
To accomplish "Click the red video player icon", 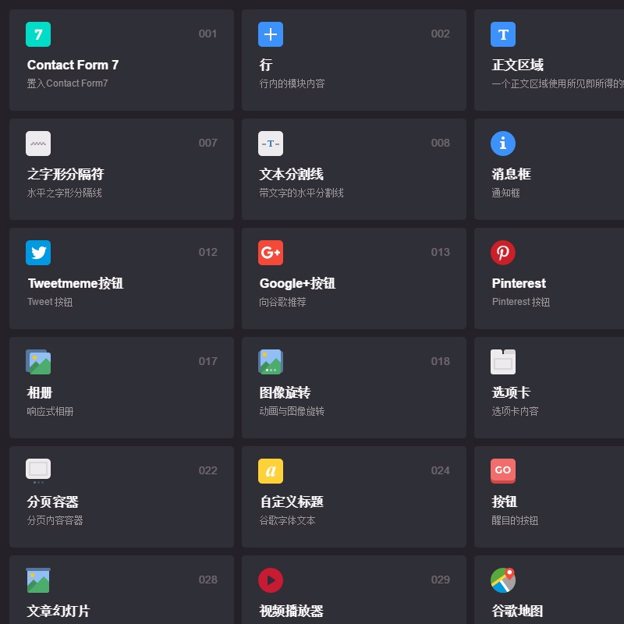I will pyautogui.click(x=271, y=580).
